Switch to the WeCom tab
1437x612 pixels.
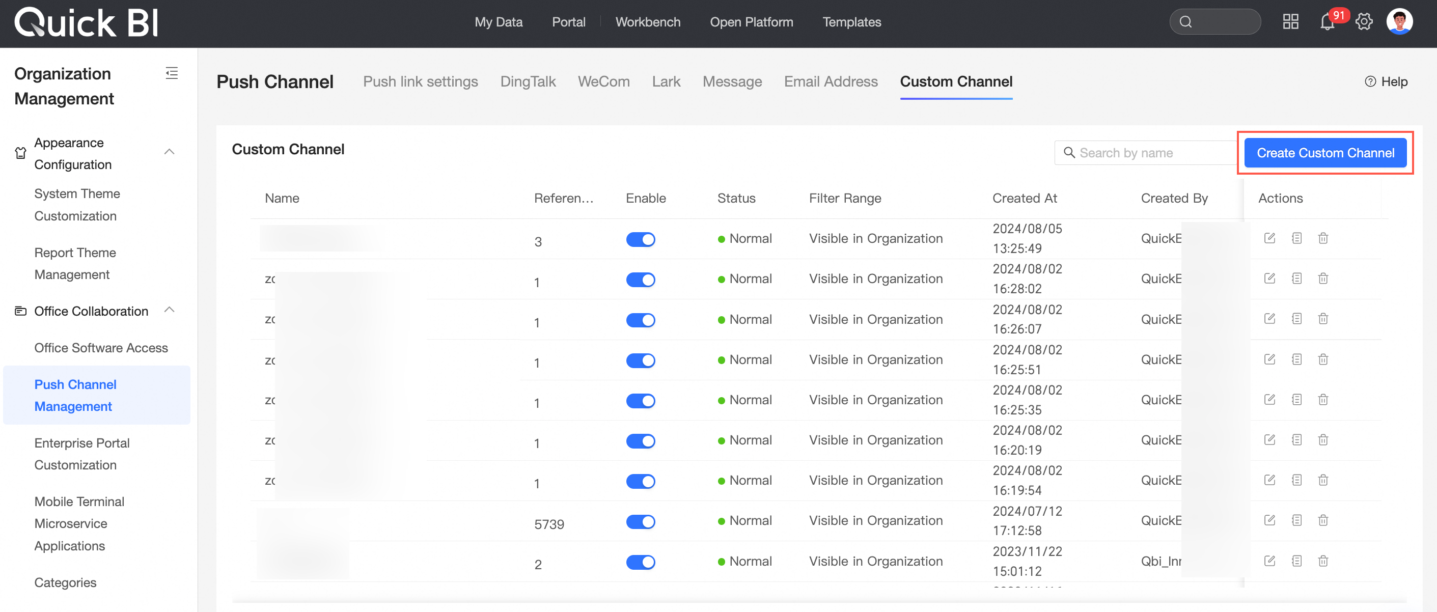[x=603, y=81]
